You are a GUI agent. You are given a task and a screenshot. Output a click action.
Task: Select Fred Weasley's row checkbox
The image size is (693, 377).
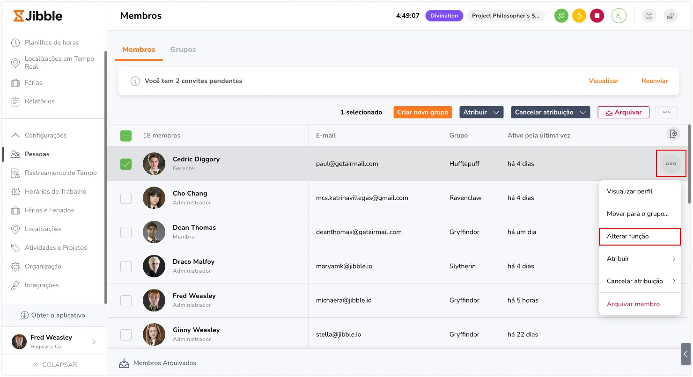click(126, 301)
